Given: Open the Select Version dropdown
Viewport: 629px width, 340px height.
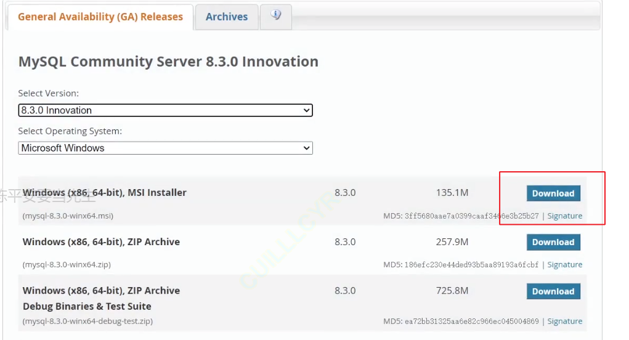Looking at the screenshot, I should pyautogui.click(x=165, y=110).
